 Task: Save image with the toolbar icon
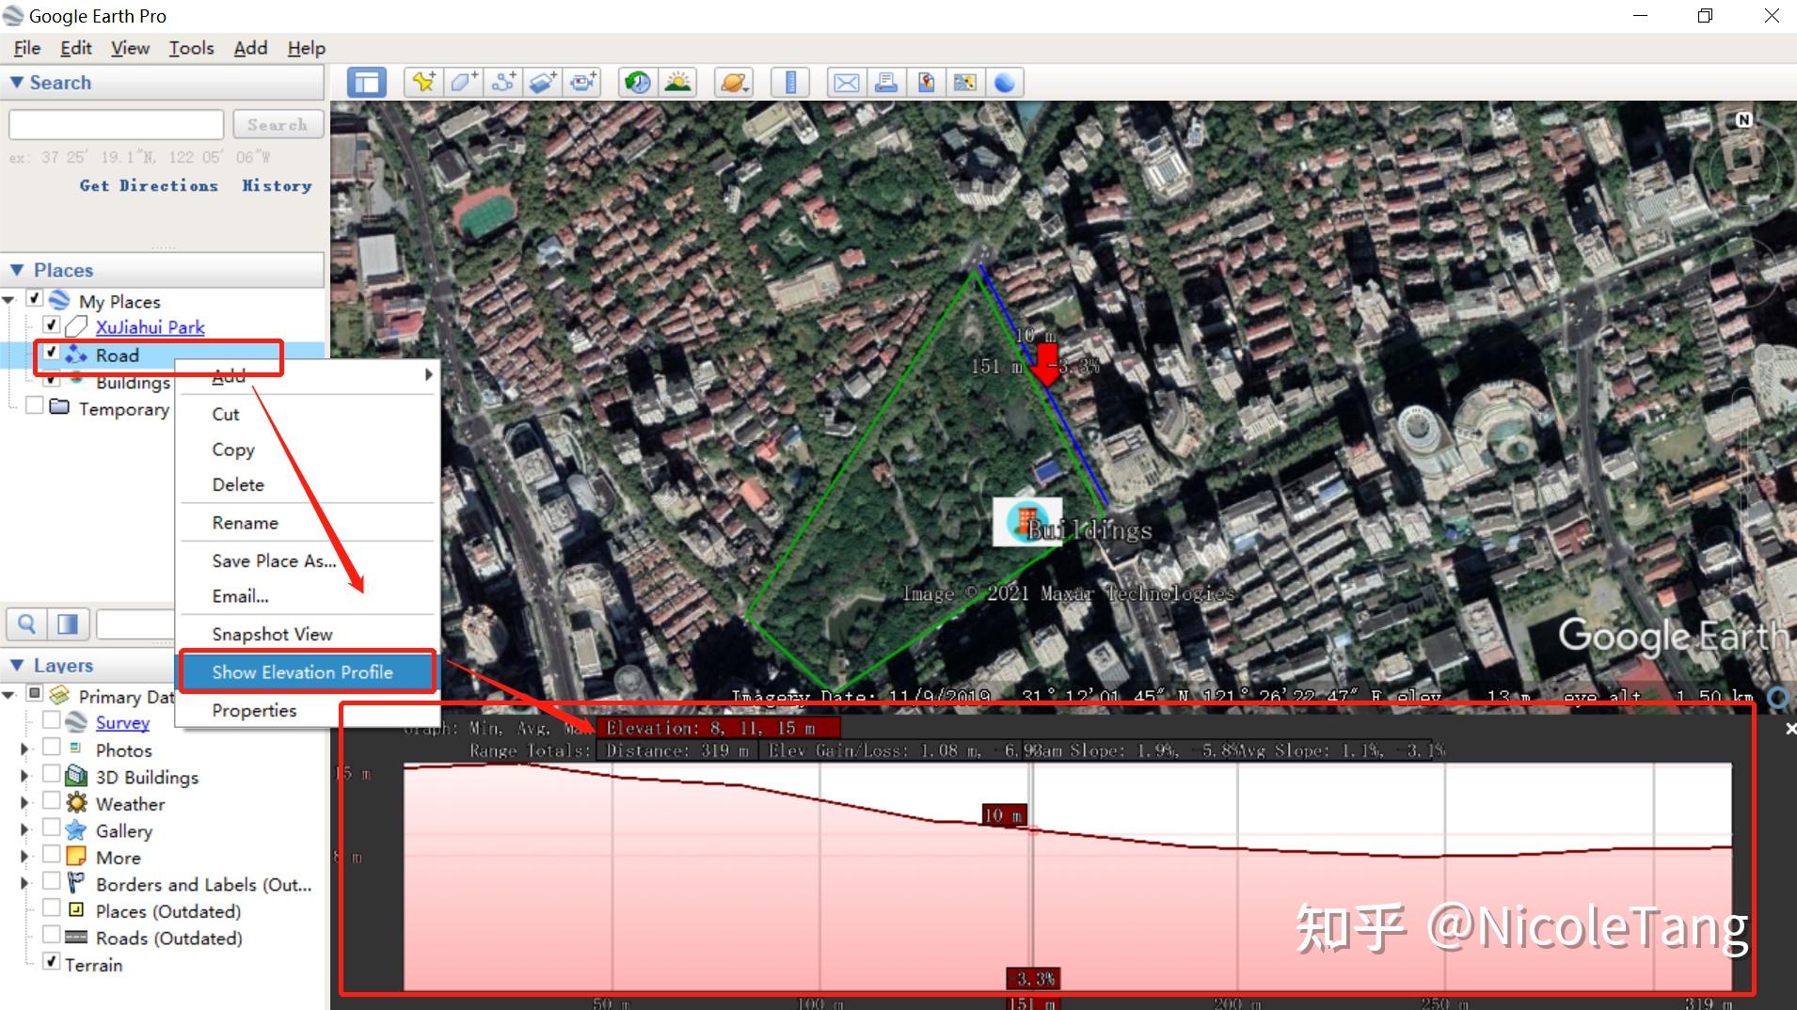tap(926, 83)
